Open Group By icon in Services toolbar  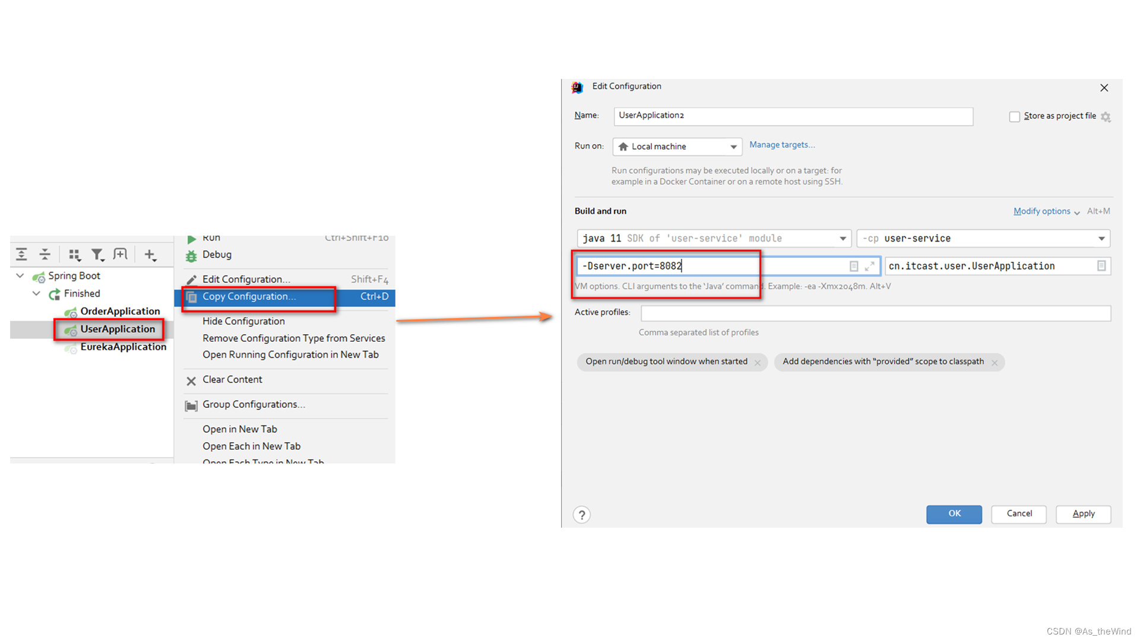pos(74,255)
